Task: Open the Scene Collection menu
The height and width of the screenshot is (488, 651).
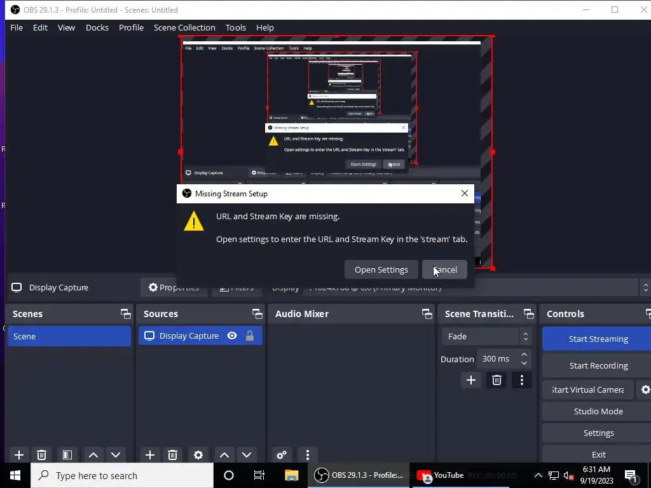Action: pyautogui.click(x=184, y=27)
